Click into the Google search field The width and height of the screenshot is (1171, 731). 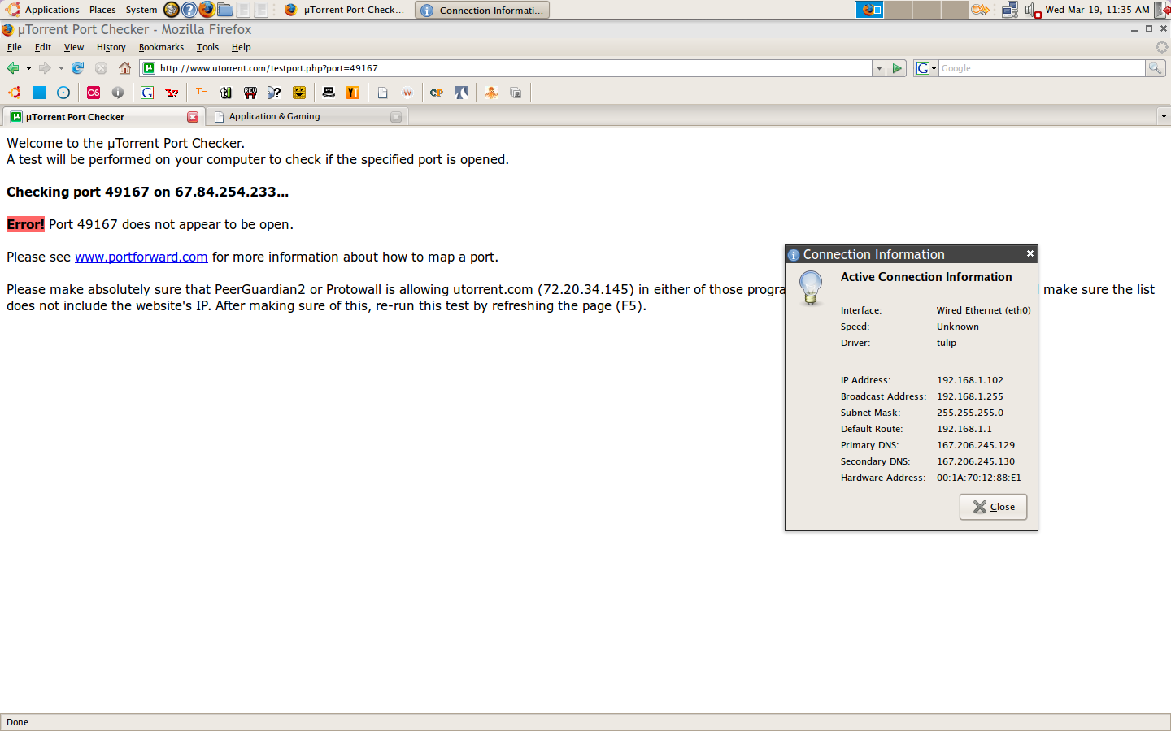[1042, 68]
